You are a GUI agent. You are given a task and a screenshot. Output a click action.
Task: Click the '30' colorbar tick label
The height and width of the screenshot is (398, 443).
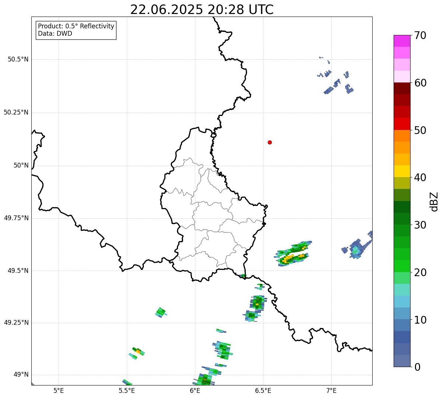pyautogui.click(x=420, y=225)
